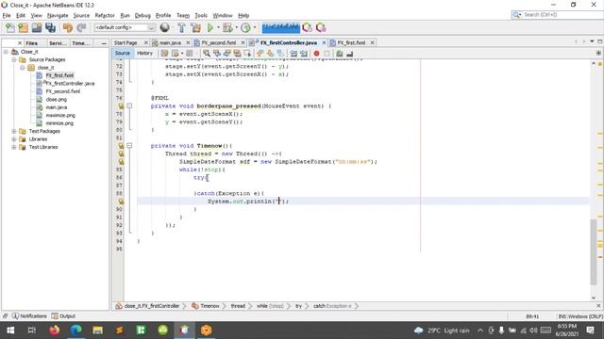The width and height of the screenshot is (604, 339).
Task: Switch to the FX_second.fxml editor tab
Action: pyautogui.click(x=218, y=42)
